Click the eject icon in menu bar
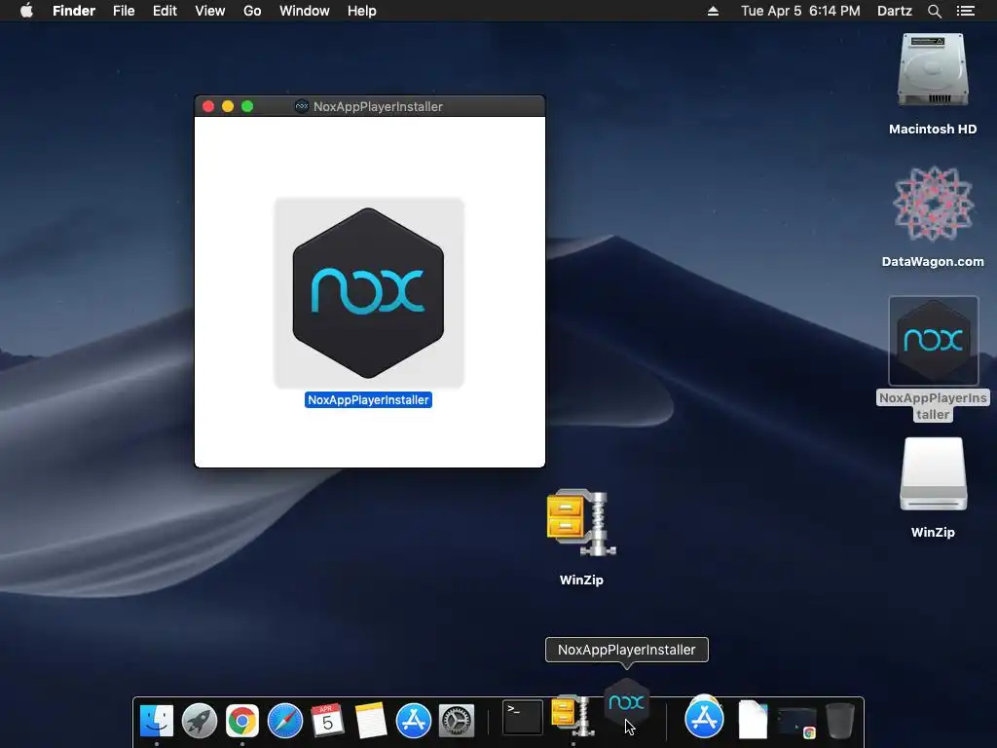 713,11
